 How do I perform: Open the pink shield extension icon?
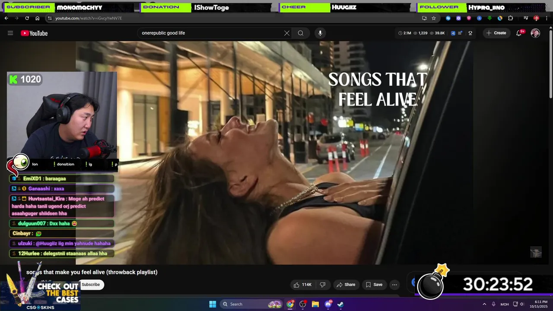469,18
